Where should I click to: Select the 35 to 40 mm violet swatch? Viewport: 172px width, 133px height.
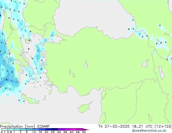click(x=67, y=129)
